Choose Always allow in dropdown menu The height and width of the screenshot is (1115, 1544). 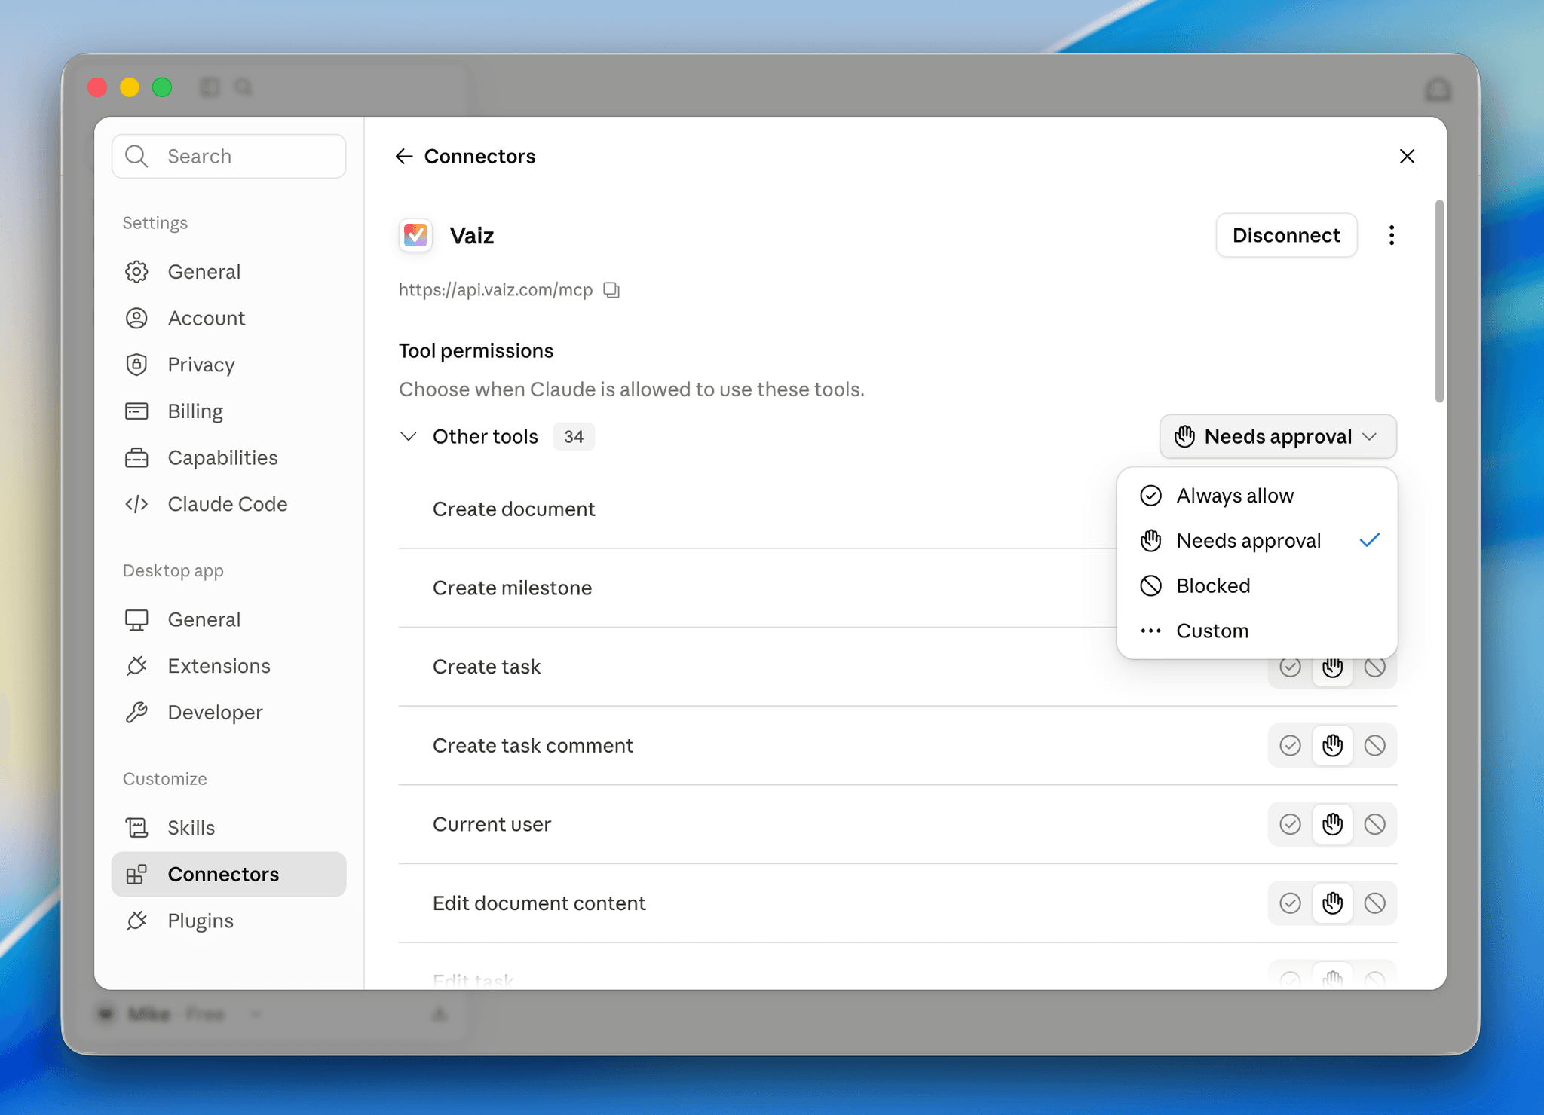point(1257,496)
